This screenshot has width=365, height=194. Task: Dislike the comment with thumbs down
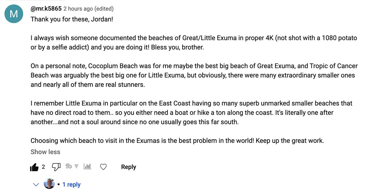tap(56, 167)
